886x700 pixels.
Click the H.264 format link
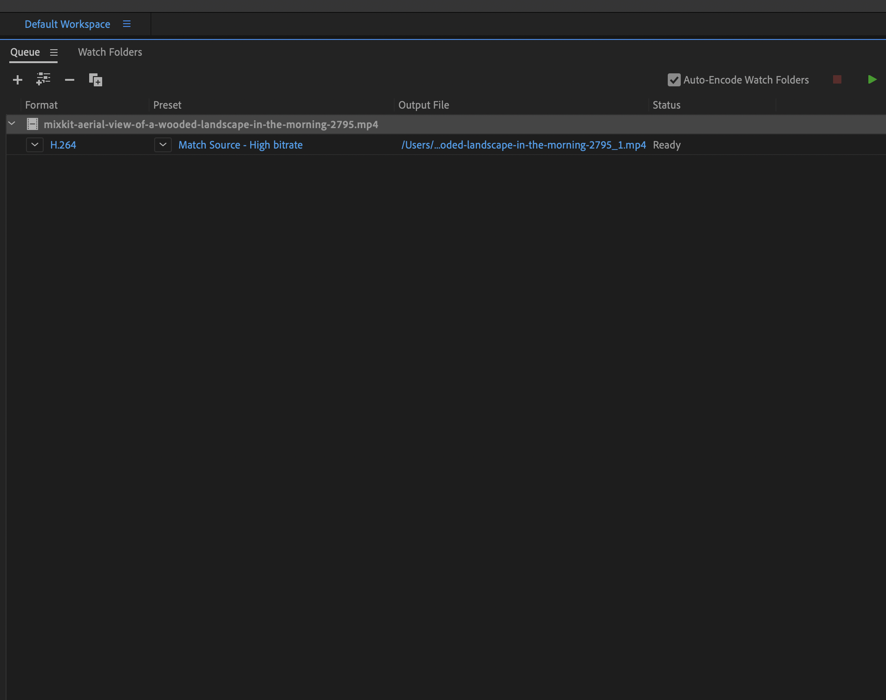[x=63, y=145]
